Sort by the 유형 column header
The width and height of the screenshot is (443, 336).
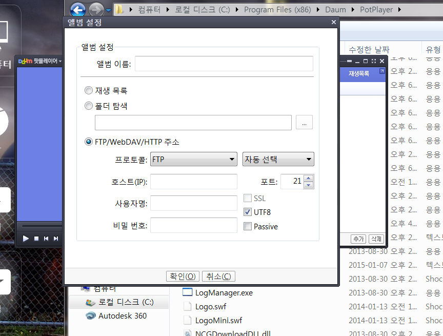coord(433,50)
